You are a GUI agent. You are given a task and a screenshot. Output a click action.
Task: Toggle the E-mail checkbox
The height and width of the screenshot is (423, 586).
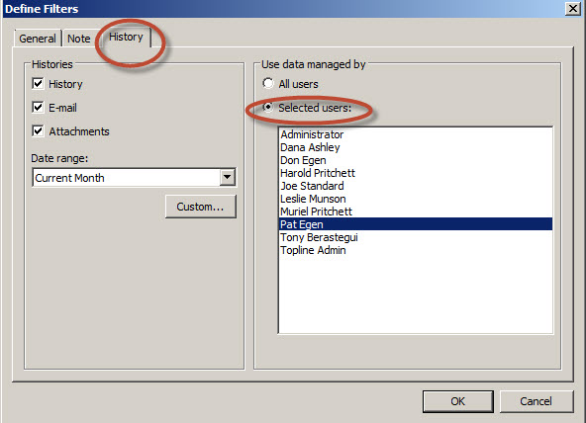click(x=38, y=108)
